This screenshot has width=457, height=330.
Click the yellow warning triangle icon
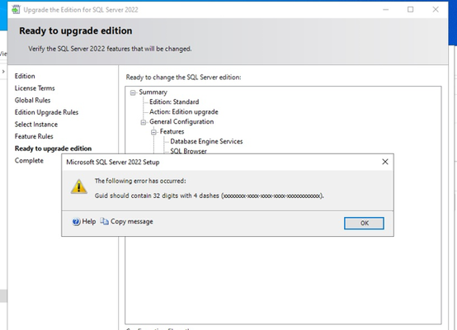pyautogui.click(x=78, y=186)
